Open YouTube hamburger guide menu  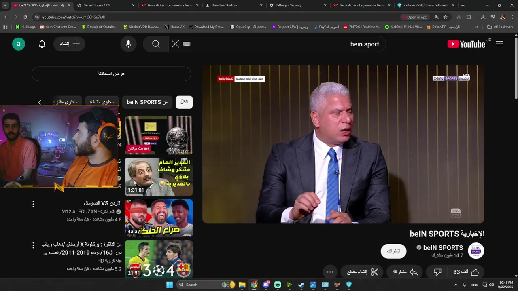[499, 44]
